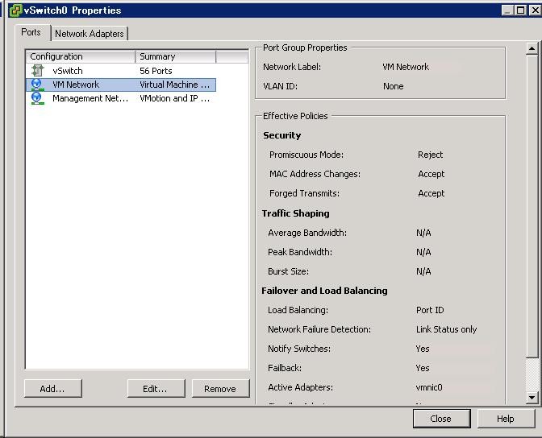Open Help for vSwitch properties
The height and width of the screenshot is (438, 542).
(x=506, y=419)
